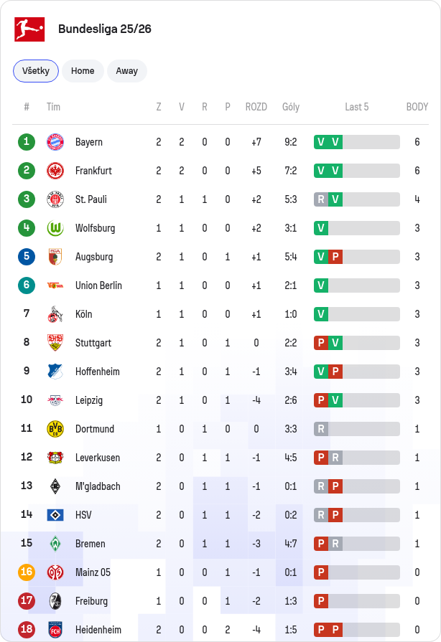
Task: Switch to the Away standings tab
Action: pyautogui.click(x=127, y=71)
